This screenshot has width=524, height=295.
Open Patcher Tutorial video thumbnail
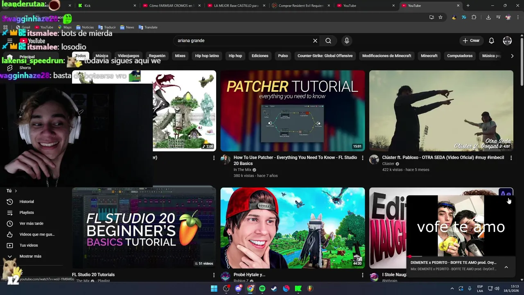(293, 111)
